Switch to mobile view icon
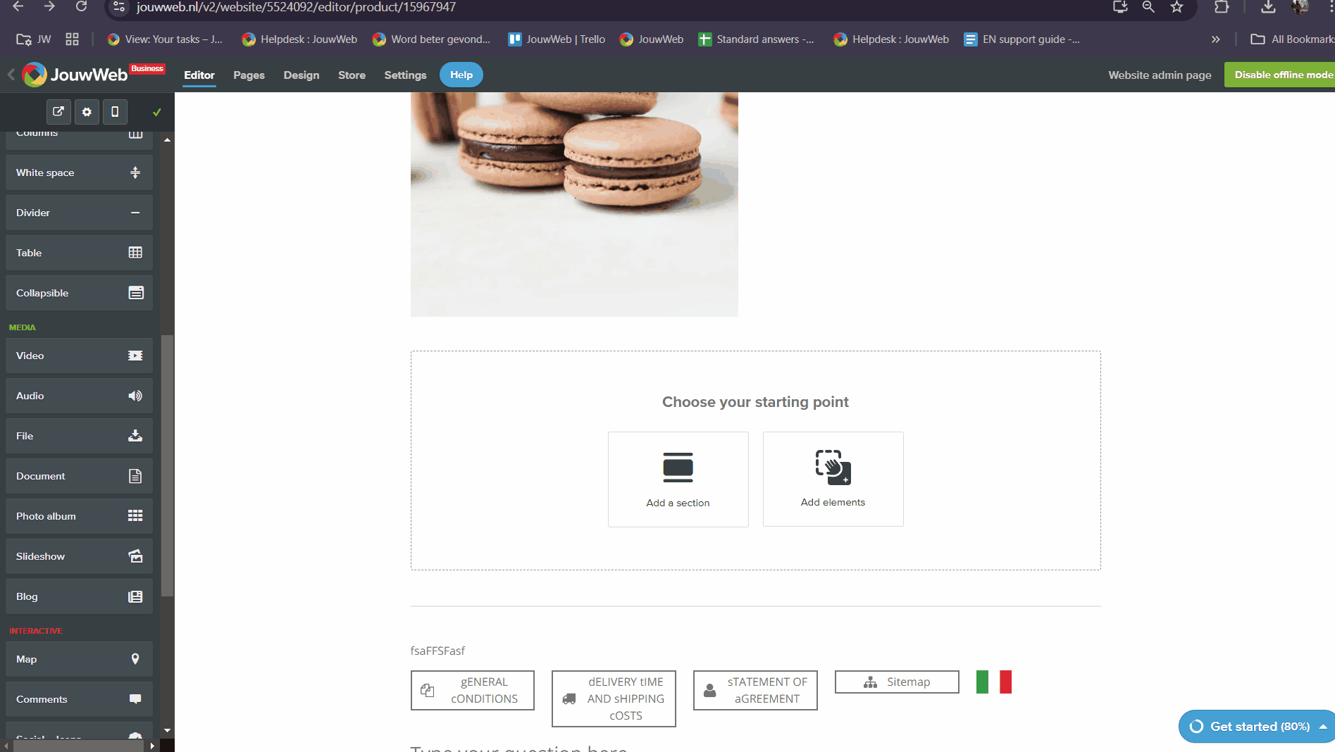1335x752 pixels. point(115,112)
